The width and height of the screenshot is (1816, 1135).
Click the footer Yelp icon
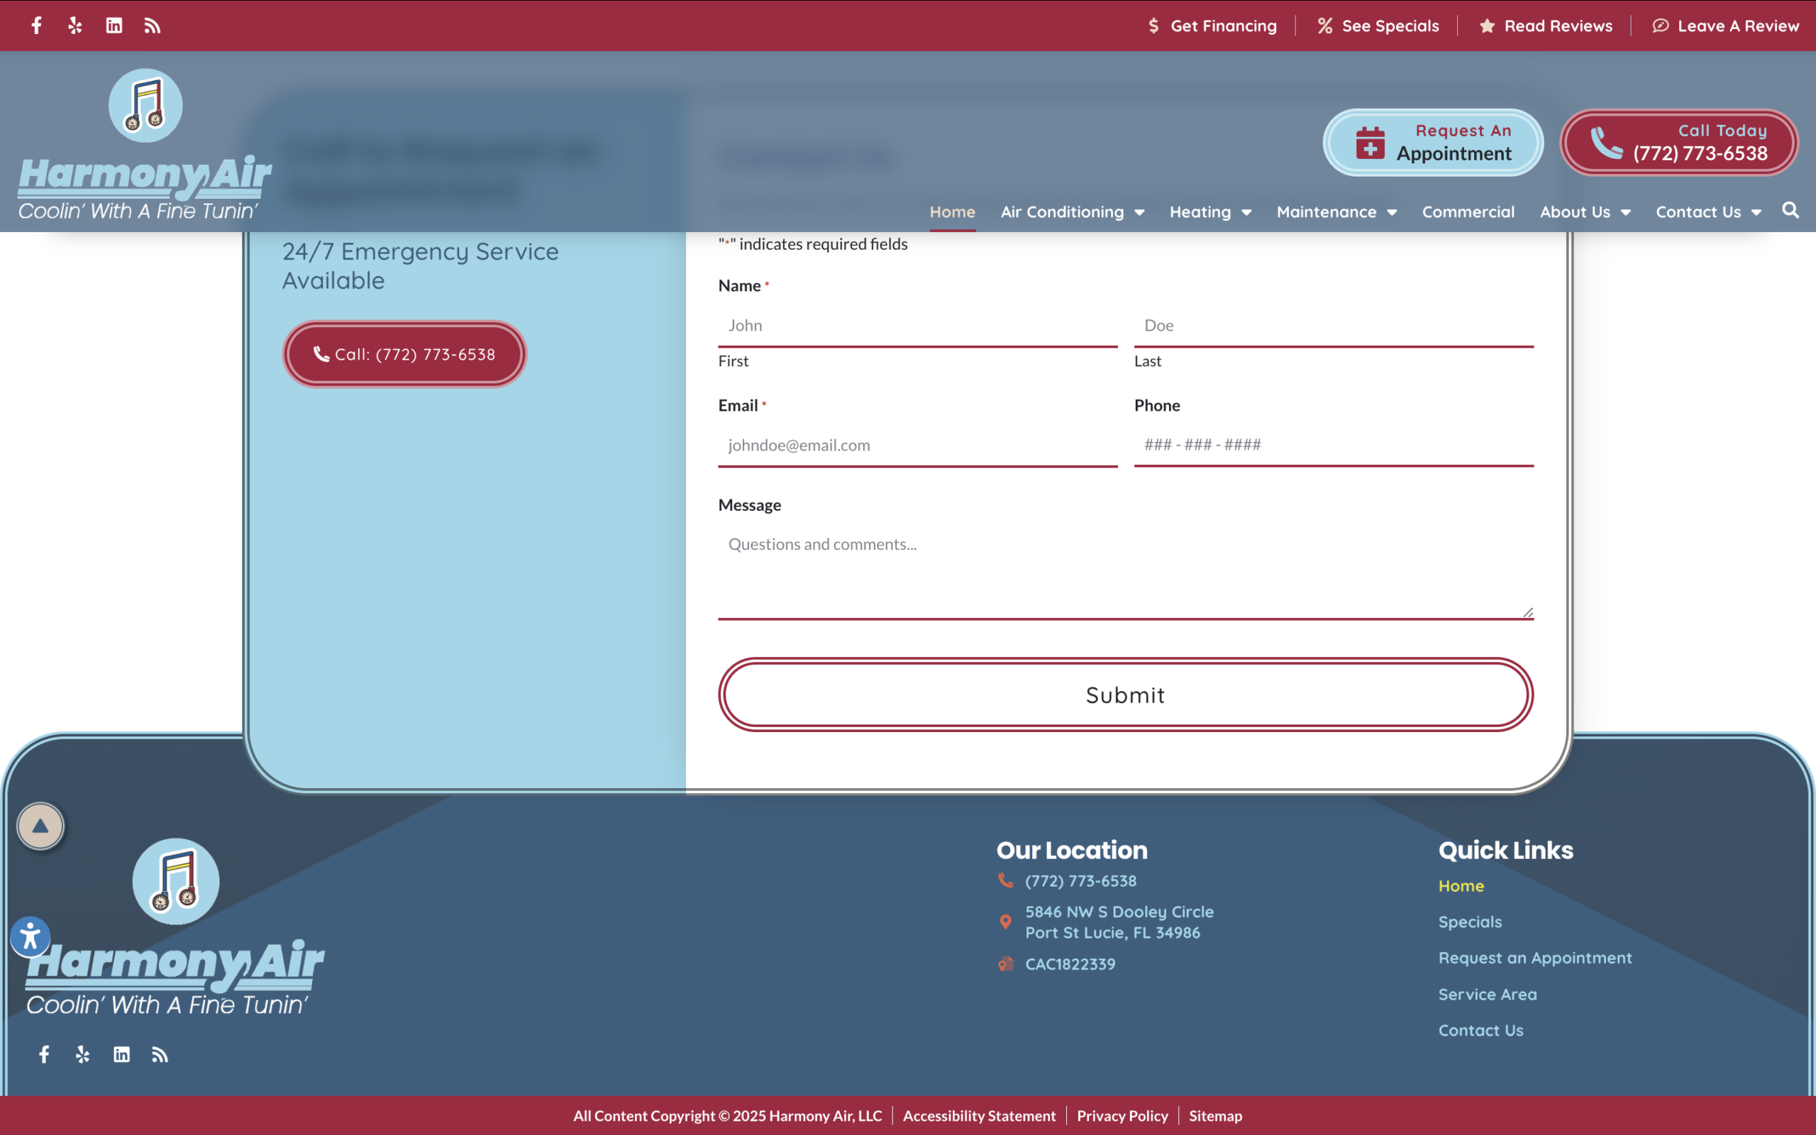82,1055
